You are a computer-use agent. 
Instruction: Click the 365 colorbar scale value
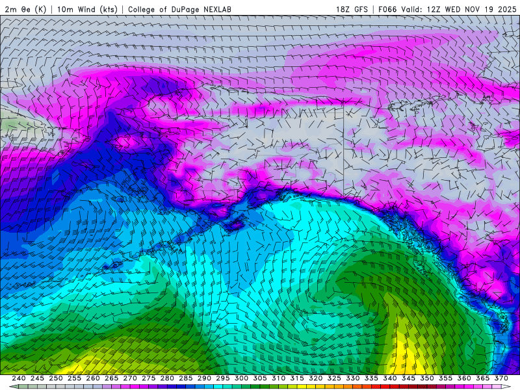pos(483,378)
